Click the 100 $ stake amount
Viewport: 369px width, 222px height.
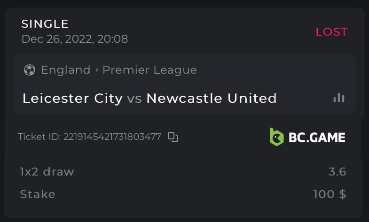tap(330, 194)
